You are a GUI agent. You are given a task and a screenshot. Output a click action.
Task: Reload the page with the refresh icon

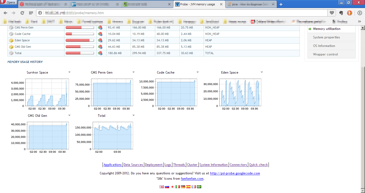point(22,13)
